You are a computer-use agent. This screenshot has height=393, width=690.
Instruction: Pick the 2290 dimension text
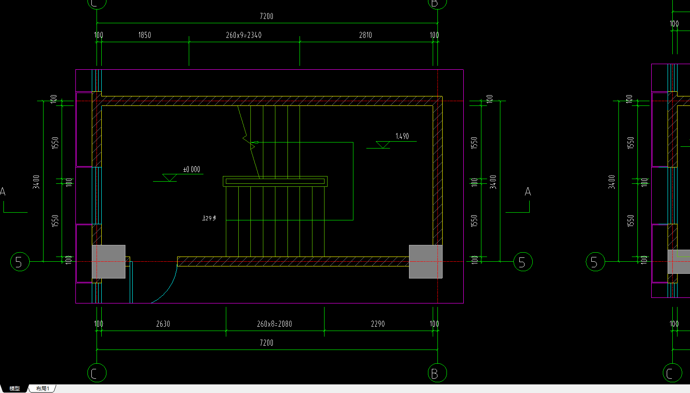(378, 324)
